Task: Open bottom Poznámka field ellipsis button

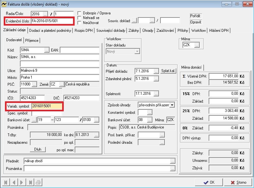Action: point(173,169)
